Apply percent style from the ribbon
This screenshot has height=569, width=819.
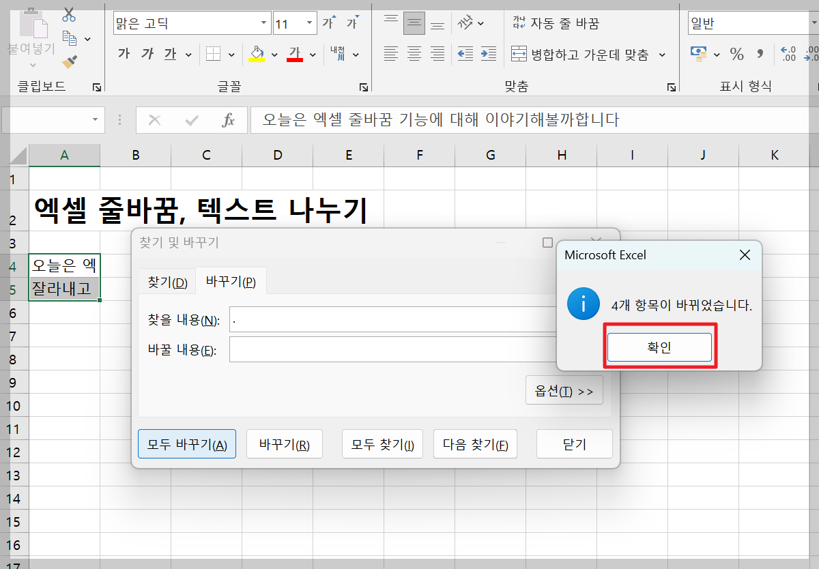737,55
